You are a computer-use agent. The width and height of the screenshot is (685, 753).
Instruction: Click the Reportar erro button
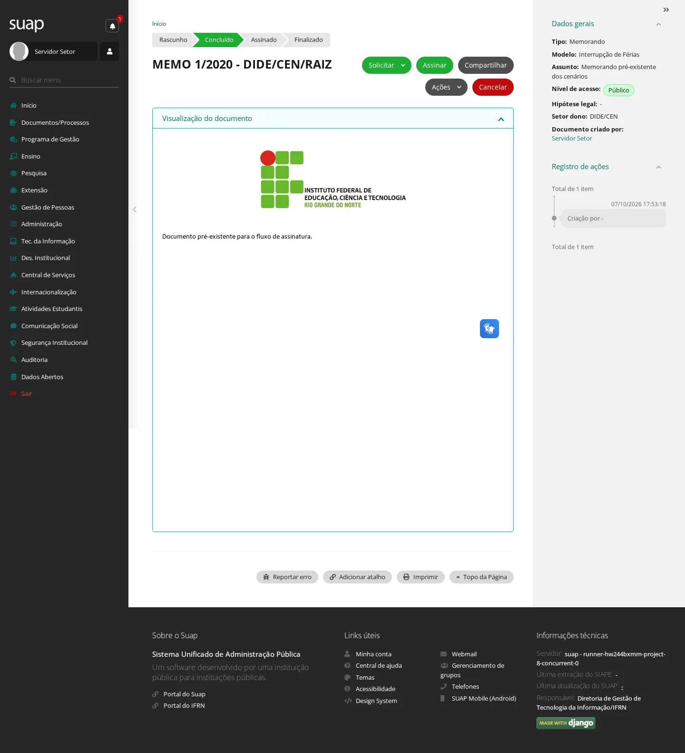tap(287, 577)
